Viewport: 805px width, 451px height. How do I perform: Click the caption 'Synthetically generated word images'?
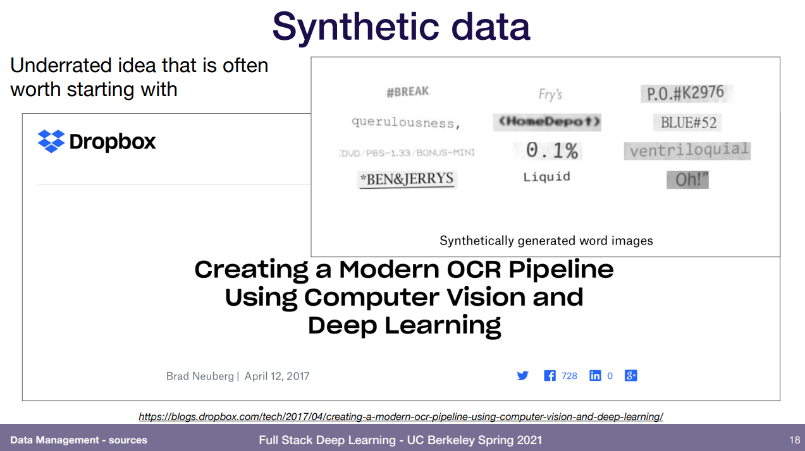coord(546,241)
